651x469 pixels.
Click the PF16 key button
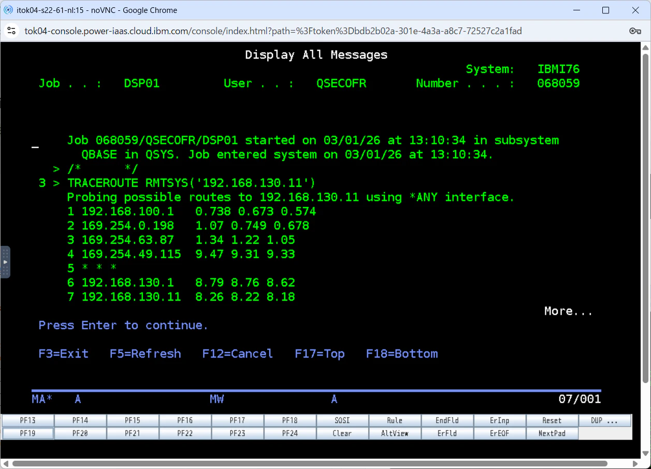[185, 420]
